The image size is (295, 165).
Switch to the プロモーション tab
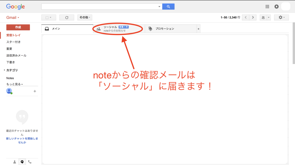pos(171,29)
